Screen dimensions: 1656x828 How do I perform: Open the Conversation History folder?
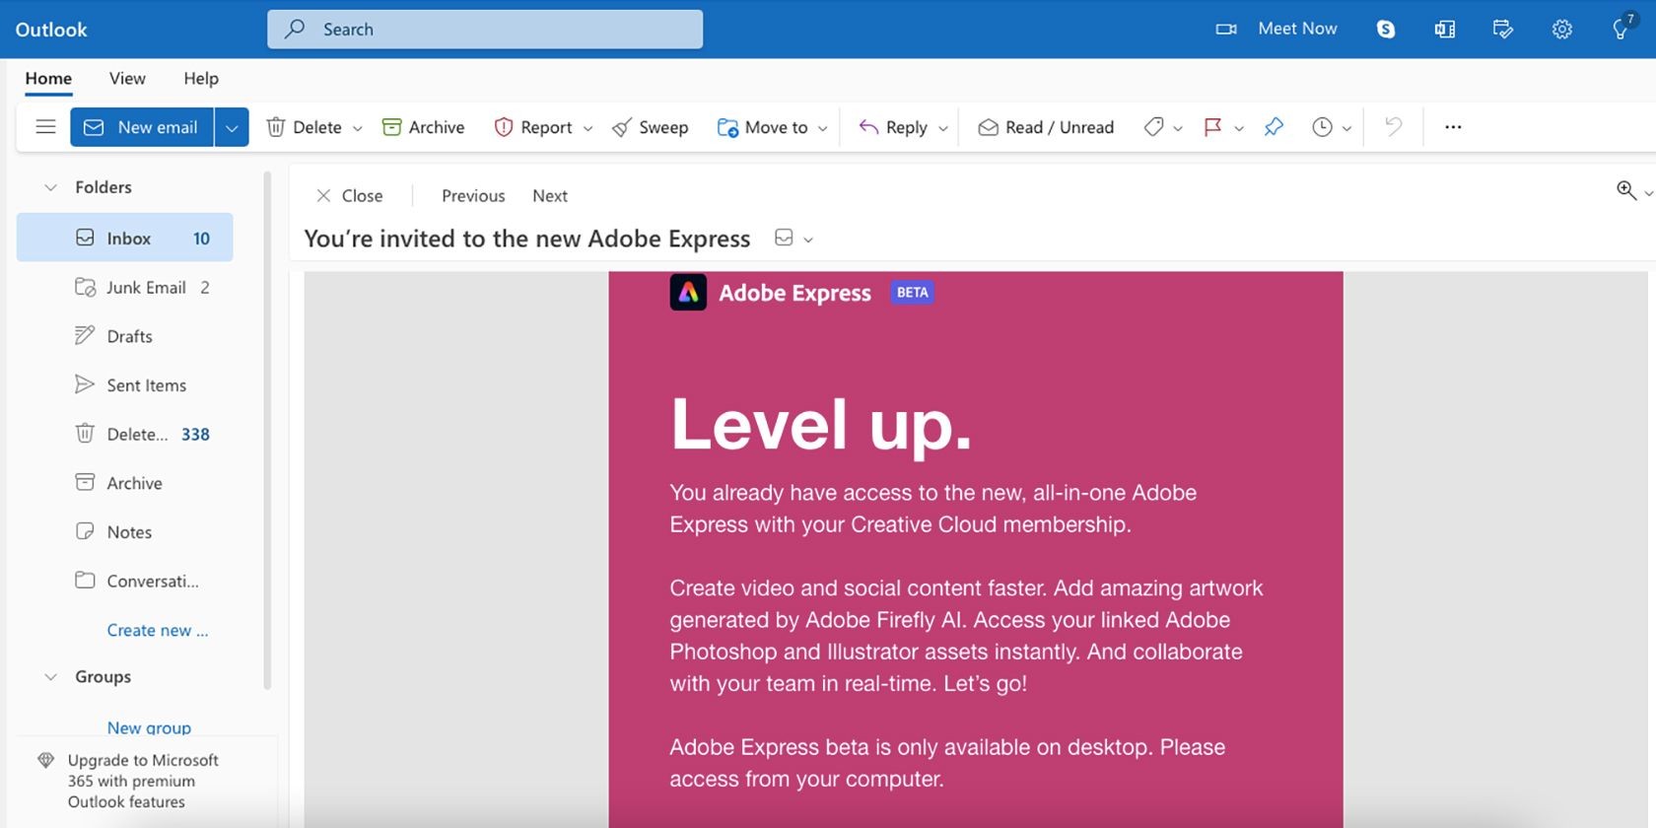(x=125, y=582)
